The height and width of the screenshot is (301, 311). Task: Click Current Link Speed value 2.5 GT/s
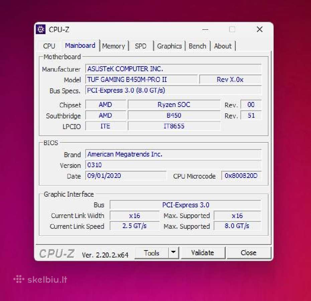[x=134, y=226]
